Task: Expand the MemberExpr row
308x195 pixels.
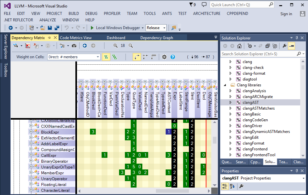Action: pos(31,172)
